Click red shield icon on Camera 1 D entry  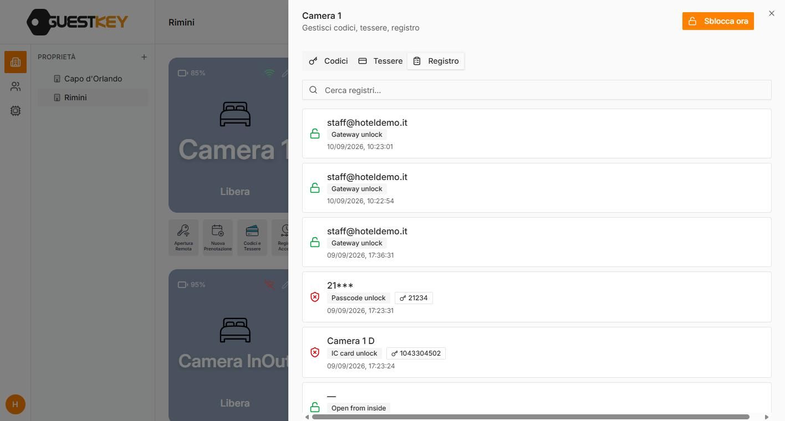tap(315, 352)
